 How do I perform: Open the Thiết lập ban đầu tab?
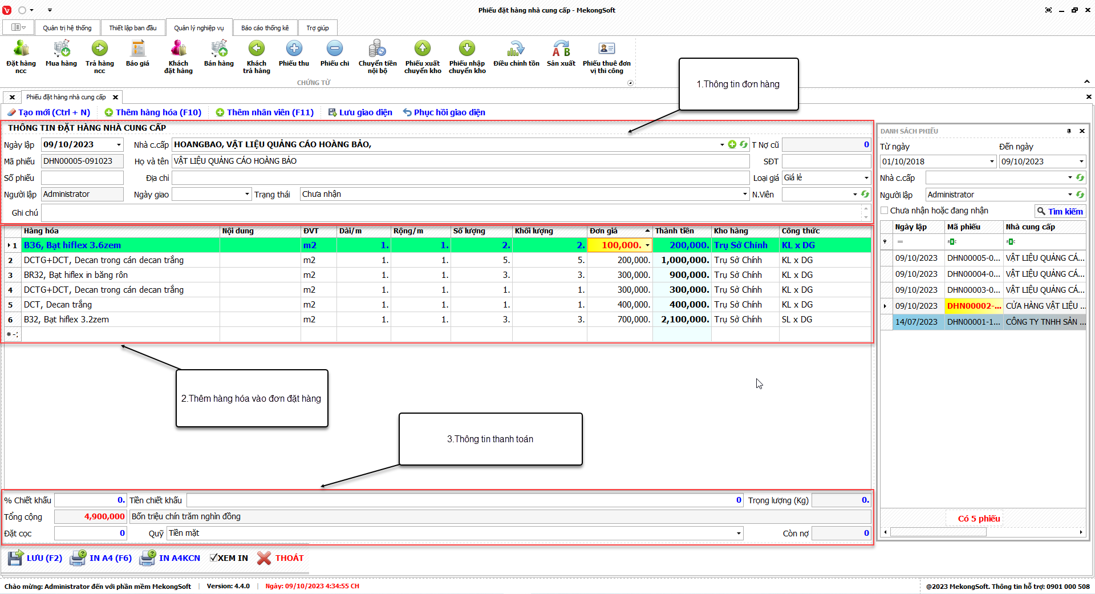tap(132, 28)
